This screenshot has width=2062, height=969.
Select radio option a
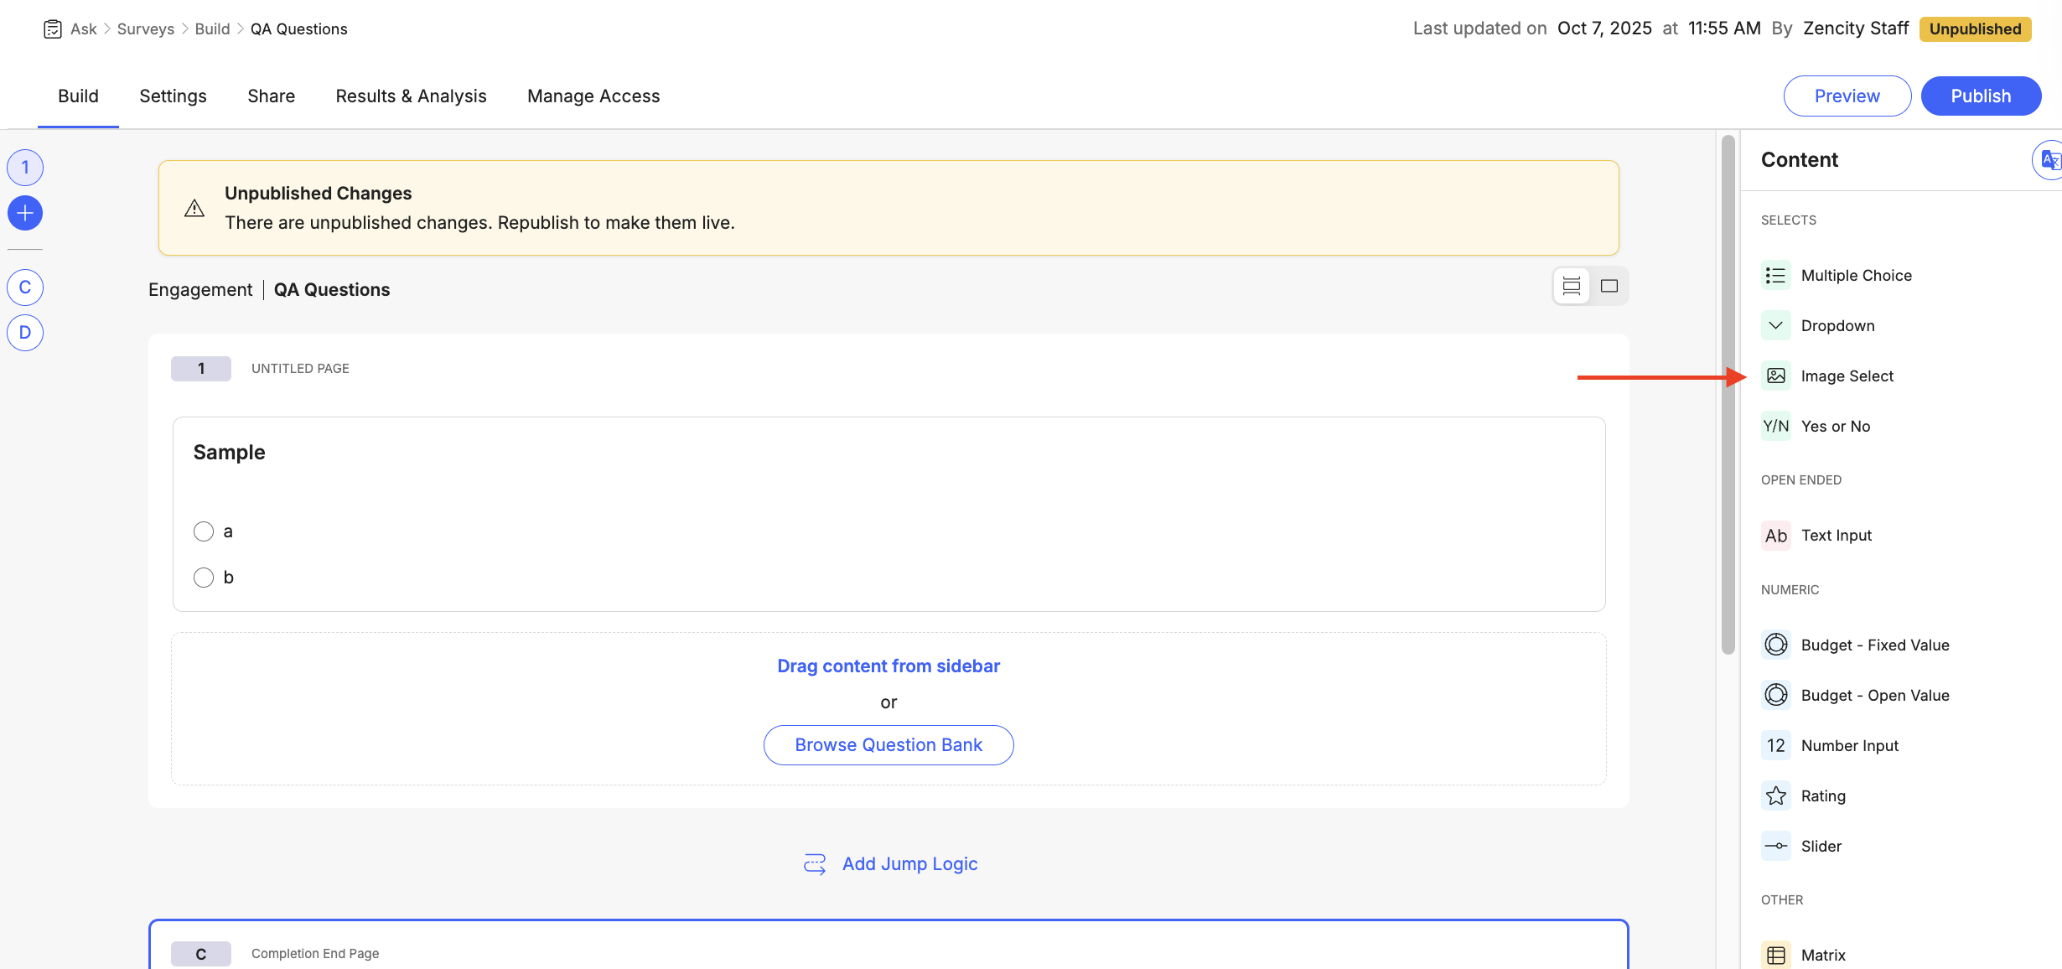click(x=204, y=531)
